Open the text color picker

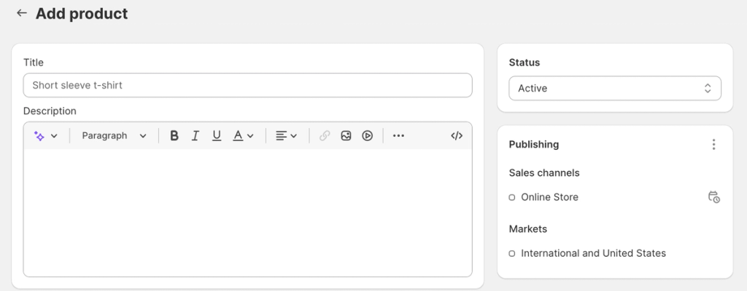coord(243,136)
